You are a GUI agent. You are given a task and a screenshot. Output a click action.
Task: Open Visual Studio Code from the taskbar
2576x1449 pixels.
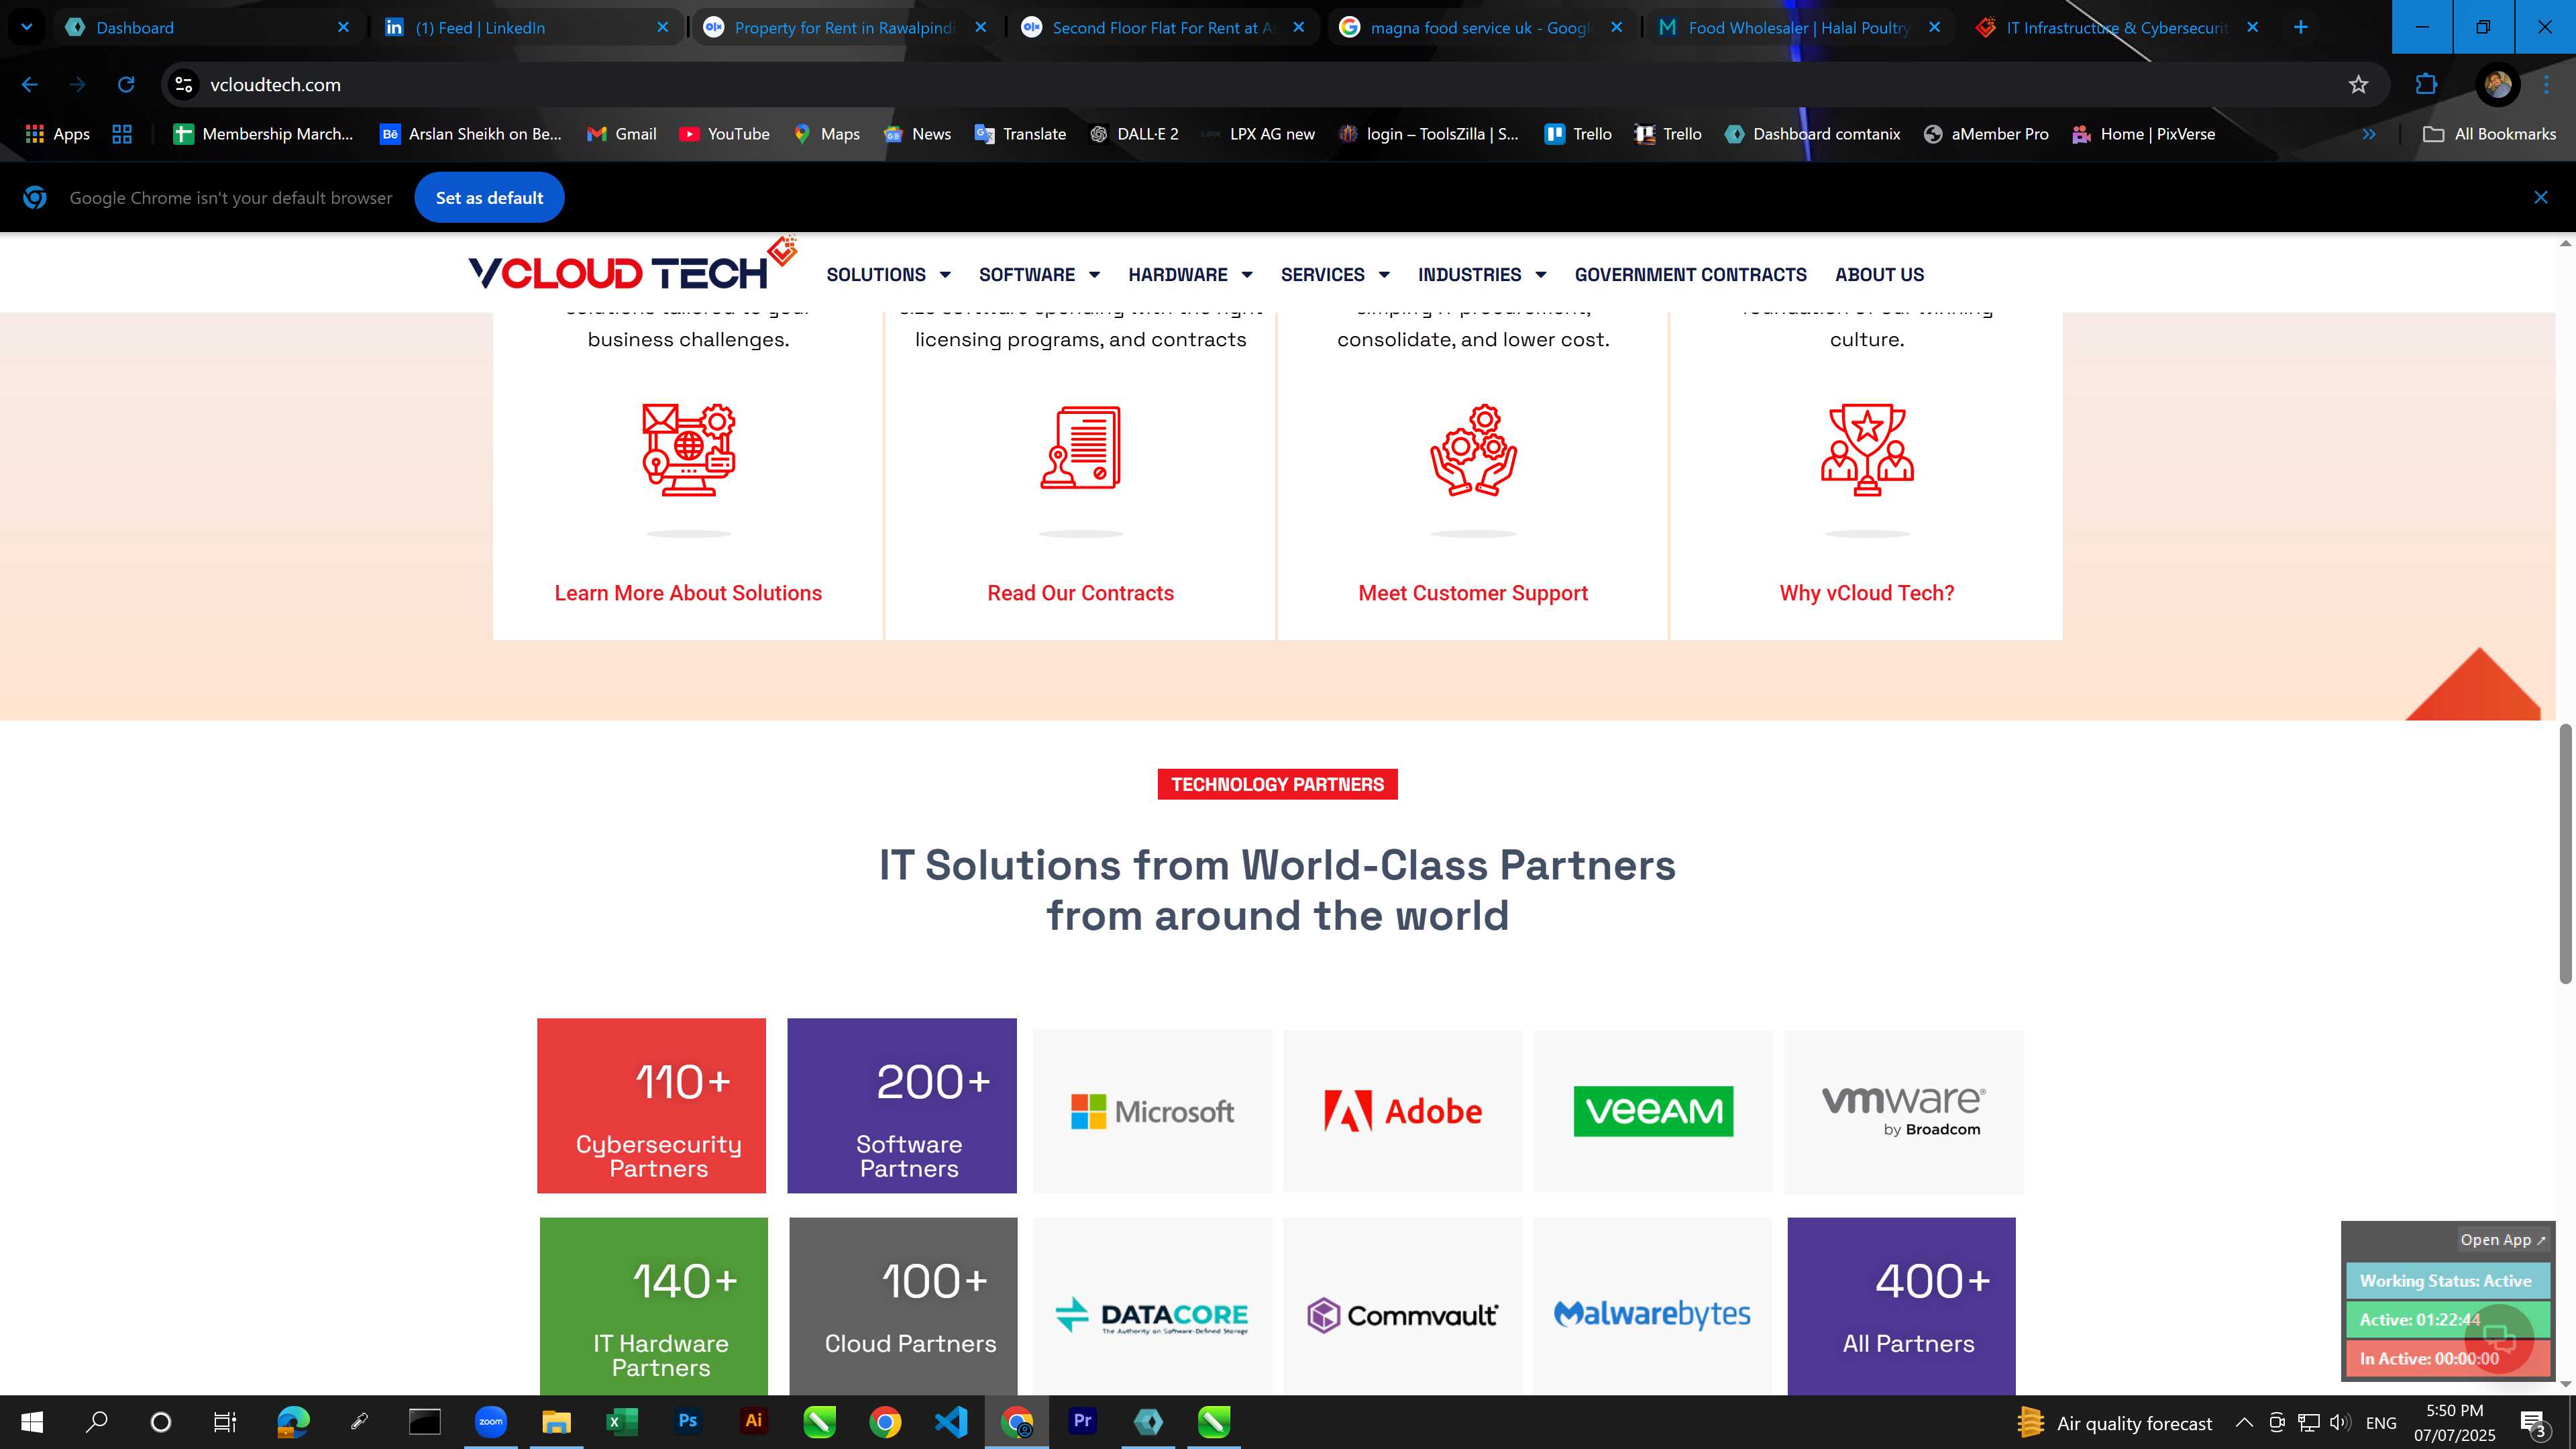click(x=951, y=1422)
